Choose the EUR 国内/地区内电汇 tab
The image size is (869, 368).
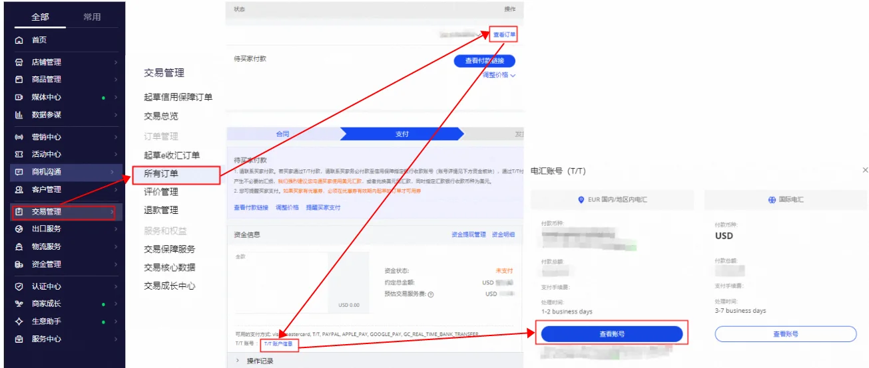[612, 199]
